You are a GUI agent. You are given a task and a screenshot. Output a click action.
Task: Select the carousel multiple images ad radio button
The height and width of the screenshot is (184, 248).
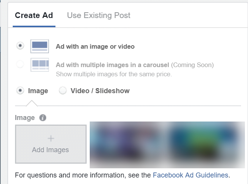pos(20,64)
